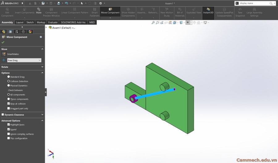Image resolution: width=278 pixels, height=163 pixels.
Task: Open the DimXpertManager crosshair tab
Action: click(x=23, y=31)
